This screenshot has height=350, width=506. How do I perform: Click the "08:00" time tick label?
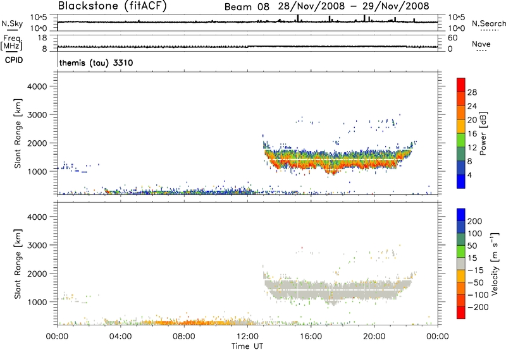tap(183, 337)
